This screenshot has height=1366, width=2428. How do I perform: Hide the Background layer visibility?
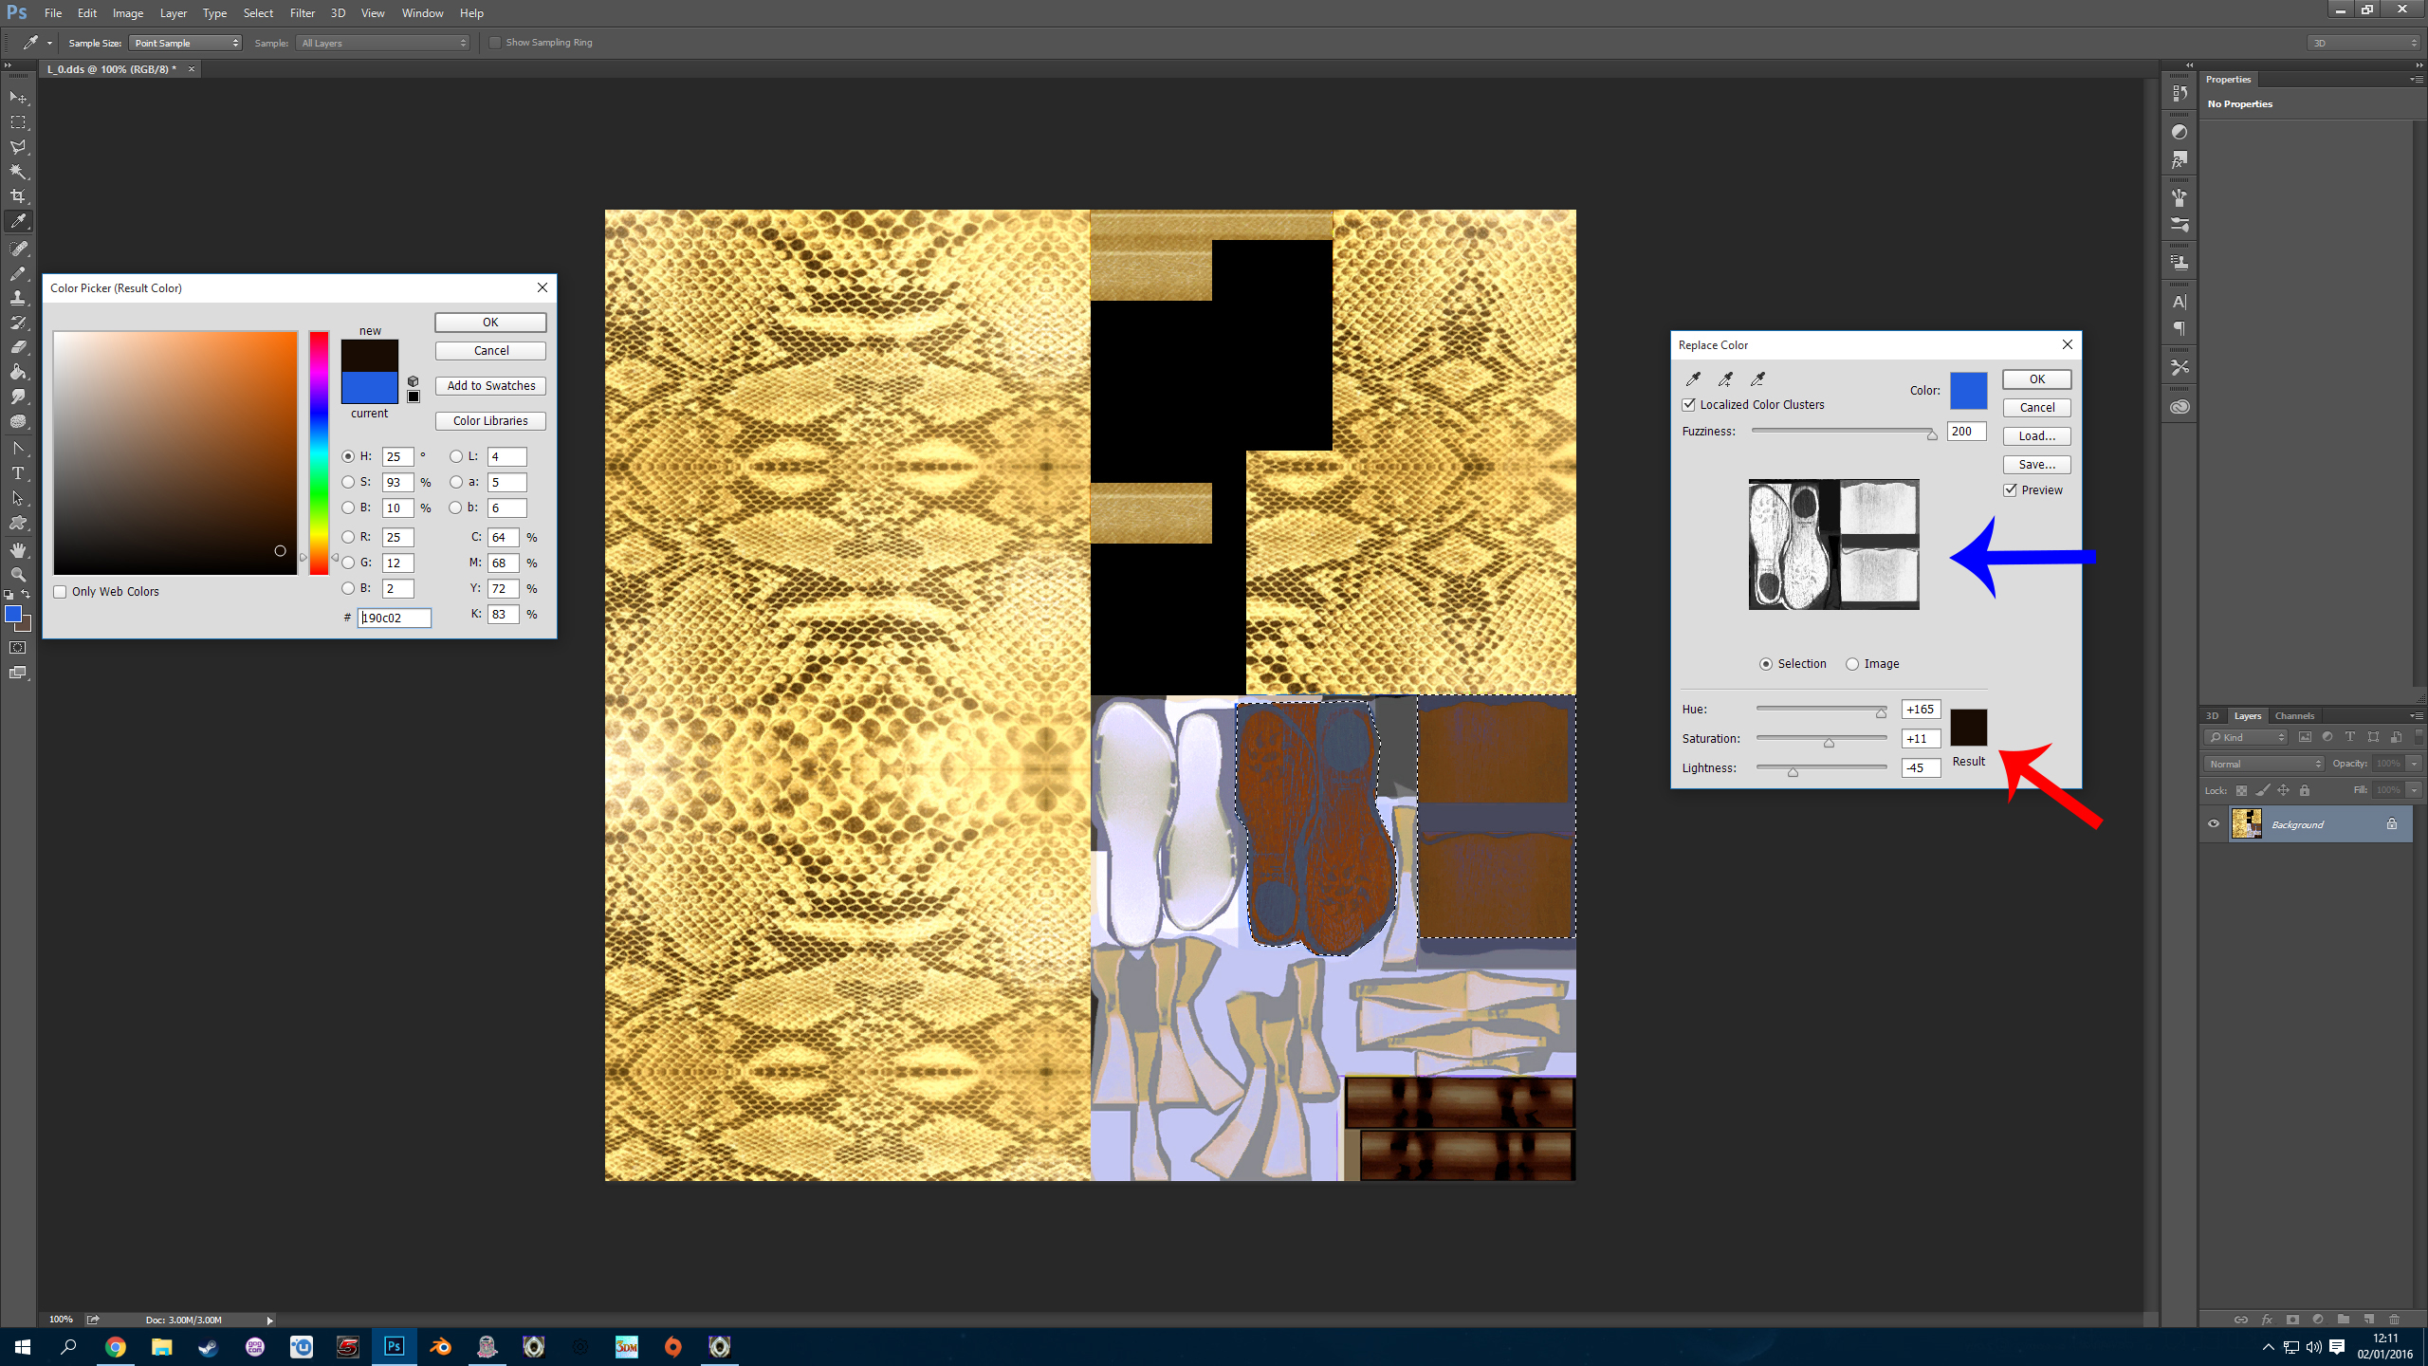(2214, 823)
